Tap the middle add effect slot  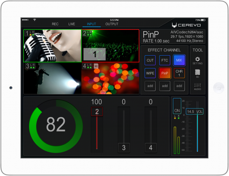click(165, 86)
